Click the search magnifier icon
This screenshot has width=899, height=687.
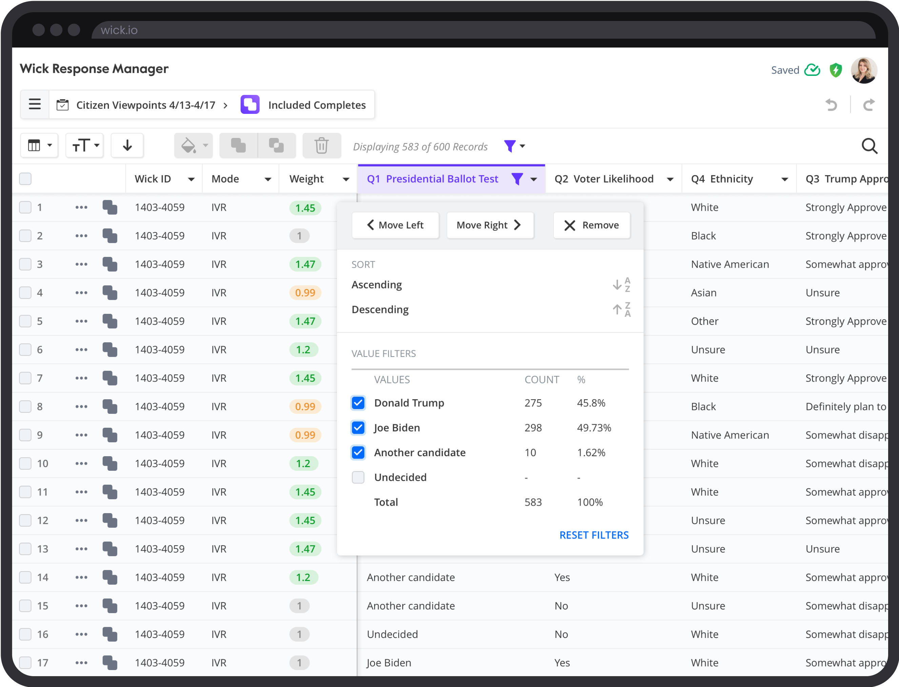pyautogui.click(x=869, y=146)
